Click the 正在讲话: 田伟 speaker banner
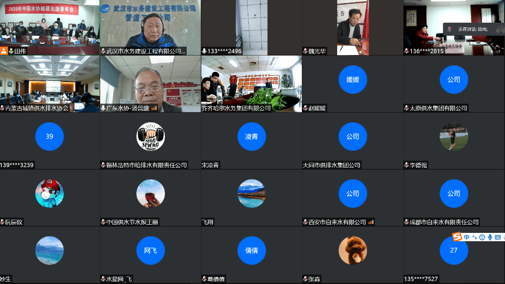The image size is (505, 284). pyautogui.click(x=473, y=29)
